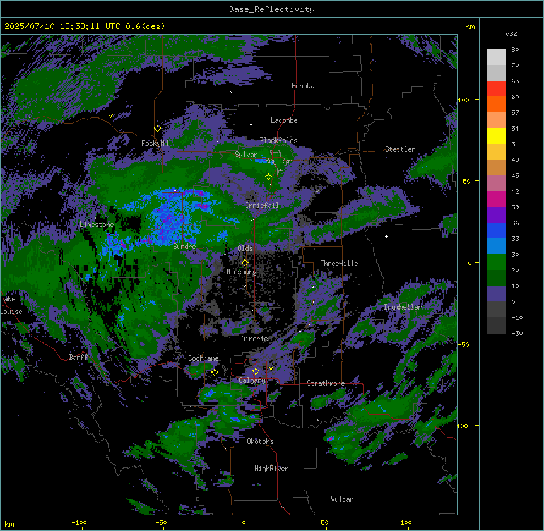Click the yellow marker south of RedDeer
Viewport: 544px width, 531px height.
268,177
